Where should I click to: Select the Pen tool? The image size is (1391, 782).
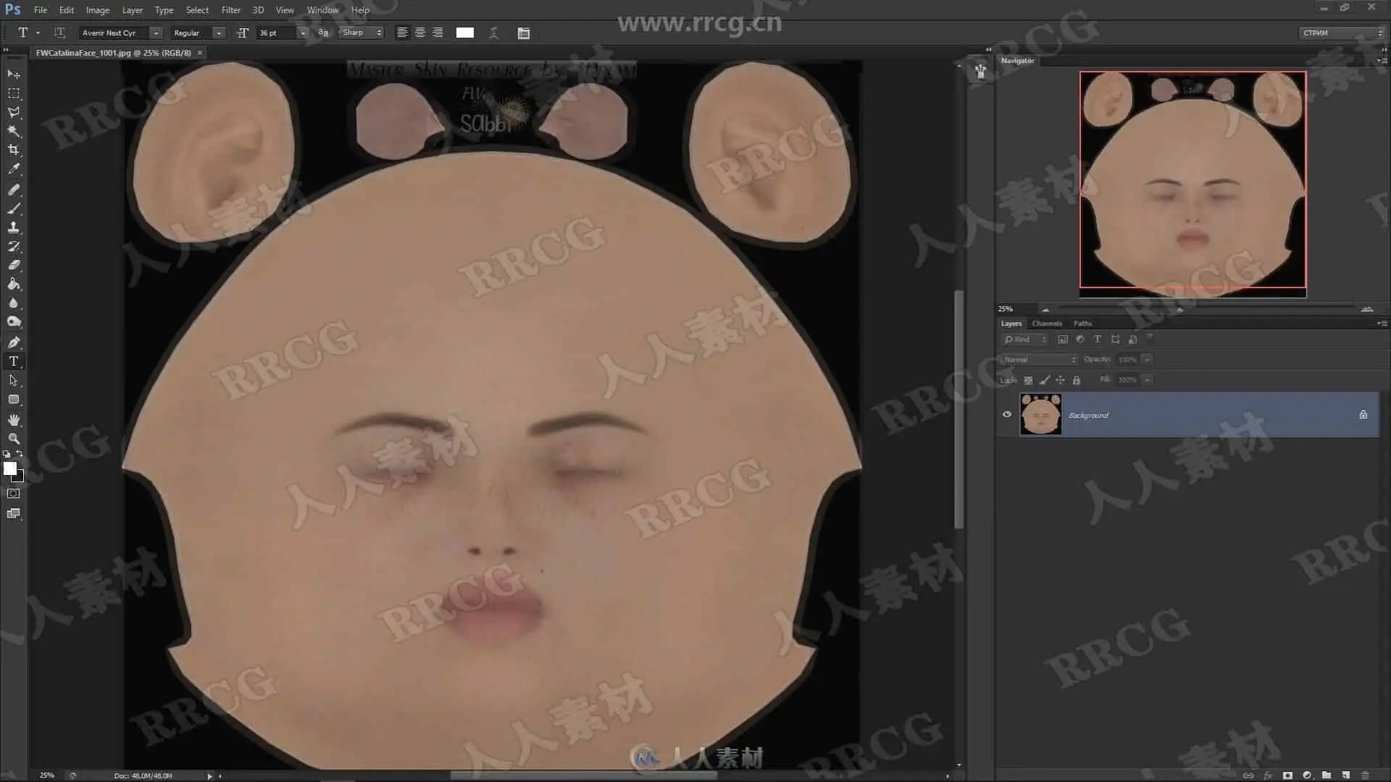coord(14,342)
